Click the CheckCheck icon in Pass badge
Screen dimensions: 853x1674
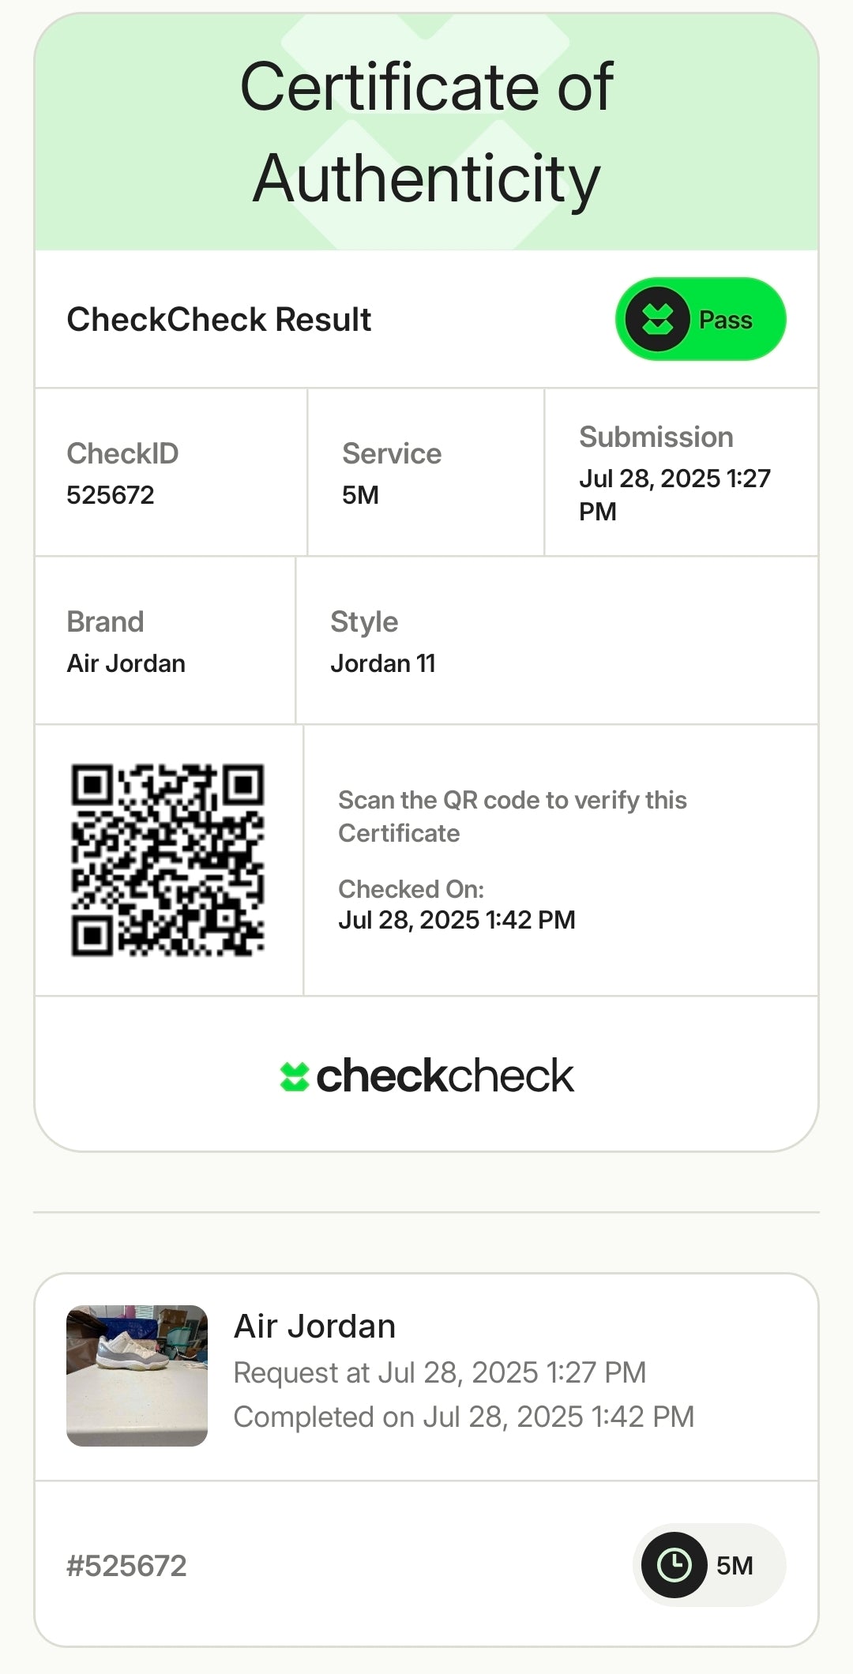tap(657, 319)
